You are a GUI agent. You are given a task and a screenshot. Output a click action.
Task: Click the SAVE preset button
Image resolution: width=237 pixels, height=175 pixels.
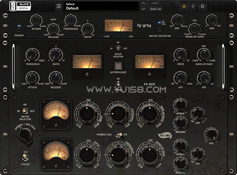pos(155,3)
